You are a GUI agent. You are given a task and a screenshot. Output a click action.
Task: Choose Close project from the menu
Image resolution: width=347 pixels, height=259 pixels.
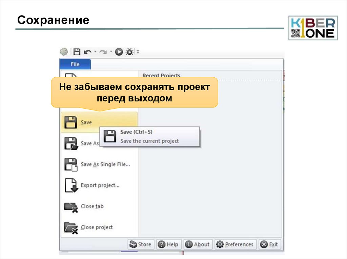(97, 227)
